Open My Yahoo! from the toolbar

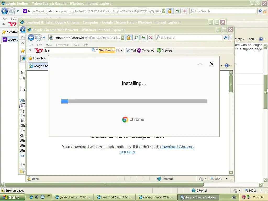[x=146, y=51]
